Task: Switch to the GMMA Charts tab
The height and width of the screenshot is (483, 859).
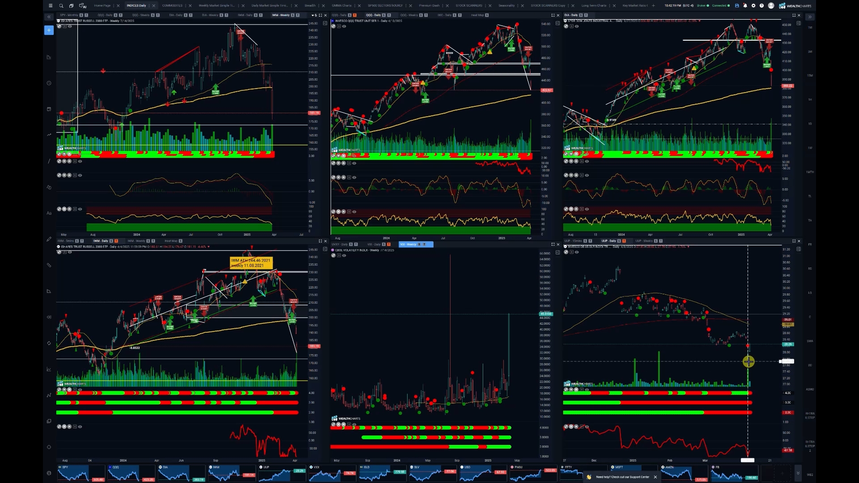Action: [x=341, y=6]
